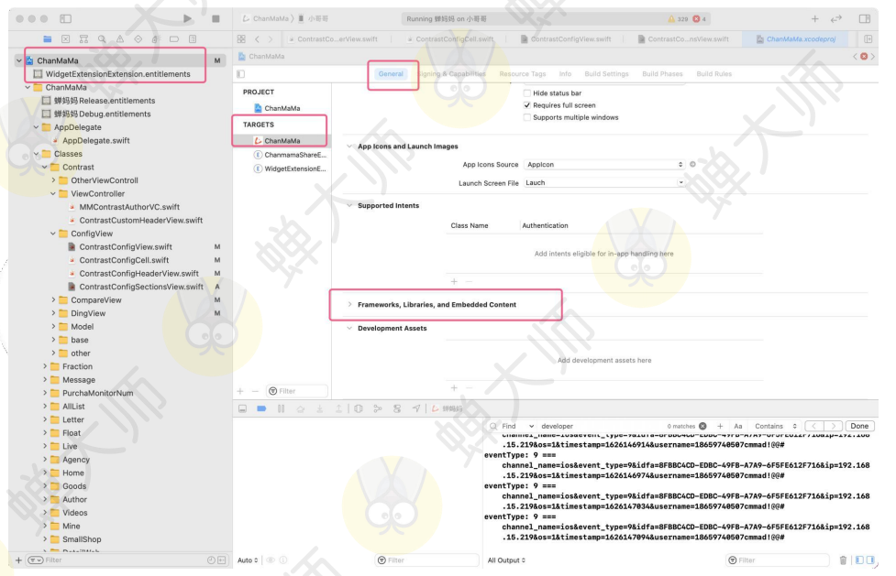The image size is (896, 576).
Task: Open the project navigator folder icon
Action: 48,39
